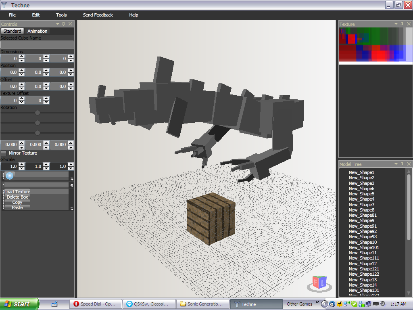The width and height of the screenshot is (413, 310).
Task: Click the Paste button
Action: [18, 207]
